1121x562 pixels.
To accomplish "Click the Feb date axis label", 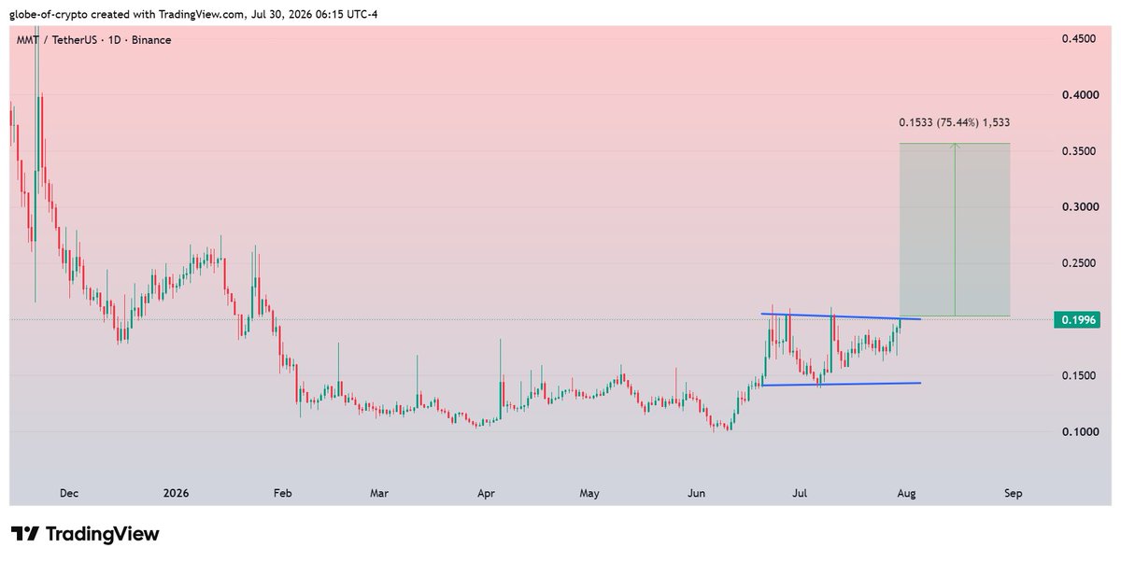I will point(283,492).
